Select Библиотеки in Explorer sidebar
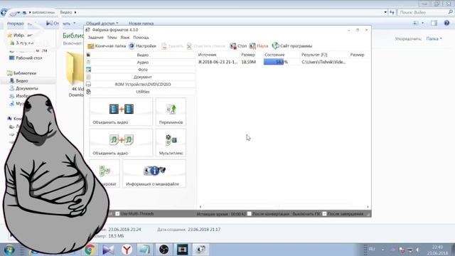The height and width of the screenshot is (256, 455). pyautogui.click(x=22, y=73)
